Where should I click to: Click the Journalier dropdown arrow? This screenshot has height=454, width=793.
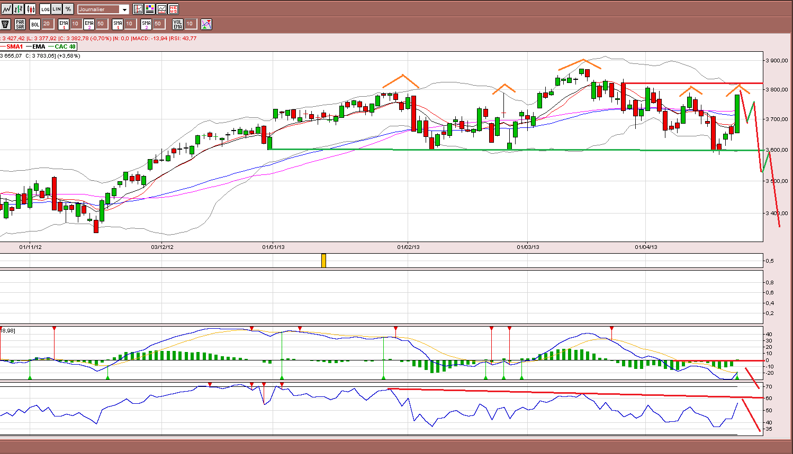coord(124,10)
